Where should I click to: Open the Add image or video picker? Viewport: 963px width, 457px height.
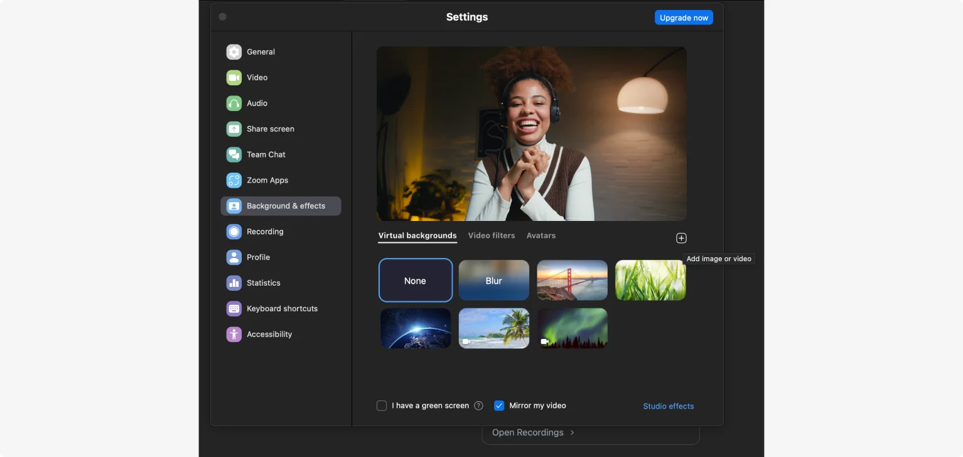coord(681,238)
